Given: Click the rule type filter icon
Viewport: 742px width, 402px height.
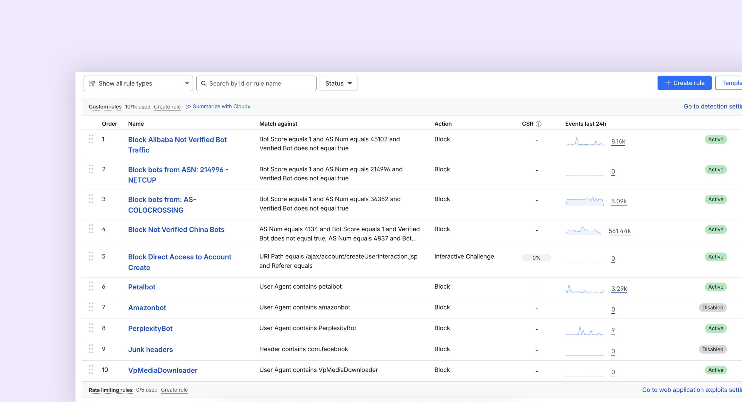Looking at the screenshot, I should [92, 83].
